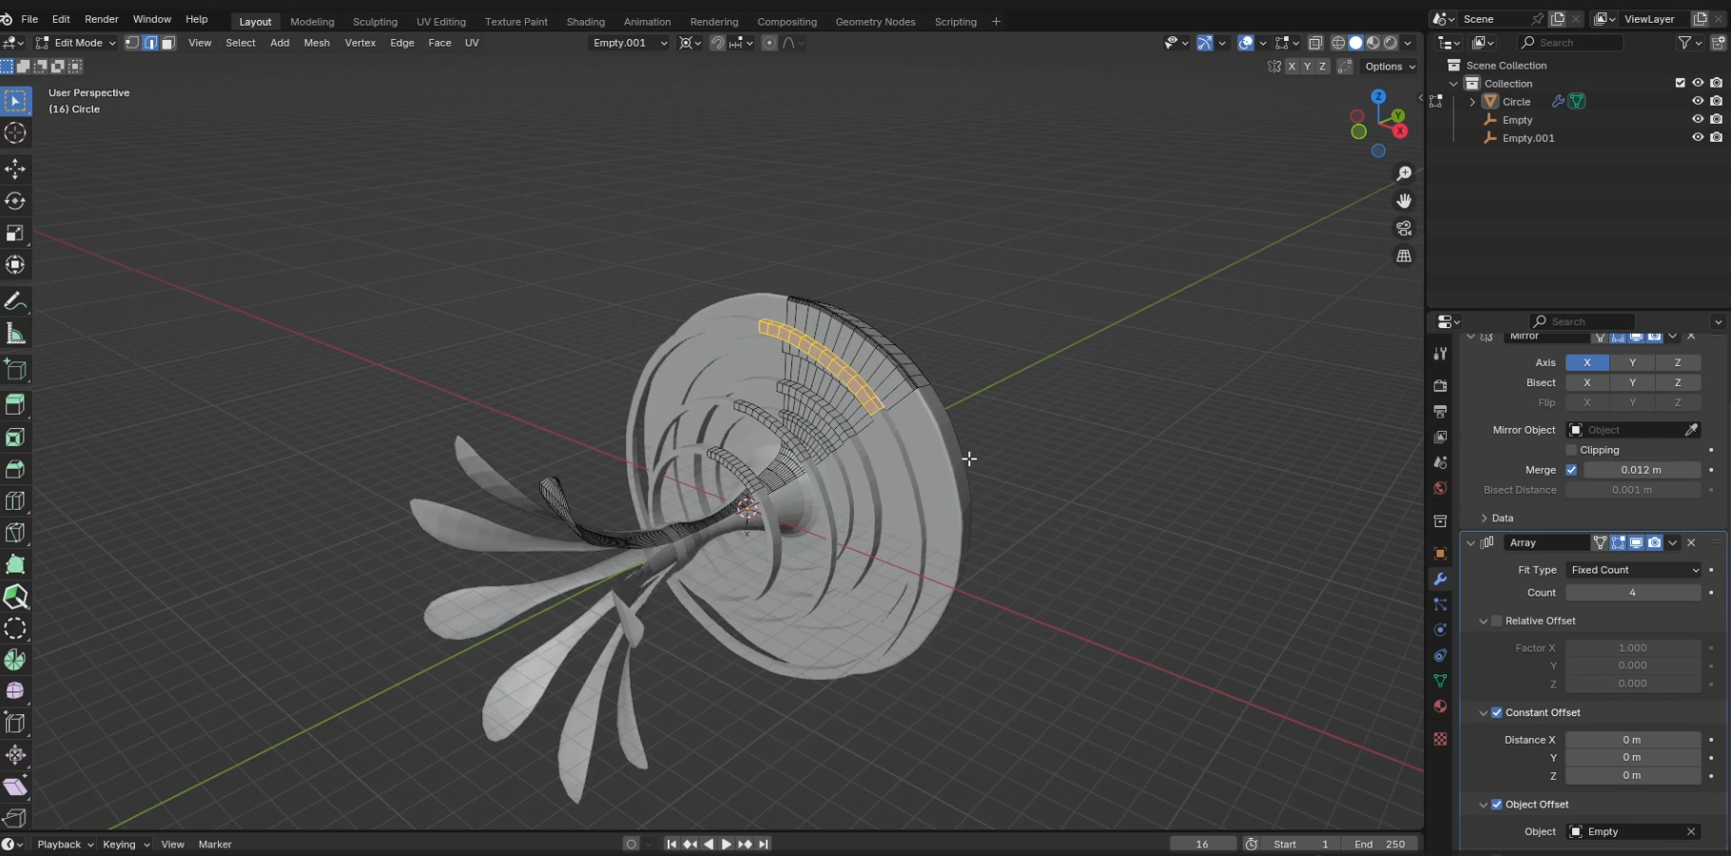Play the animation forward

coord(727,845)
